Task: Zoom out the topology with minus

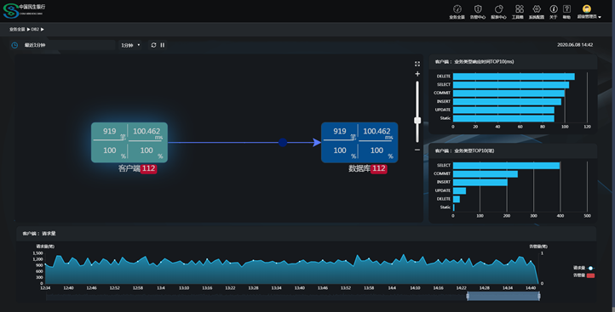Action: pos(417,150)
